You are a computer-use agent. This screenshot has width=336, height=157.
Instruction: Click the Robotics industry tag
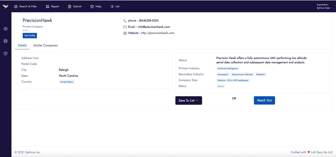(x=260, y=74)
